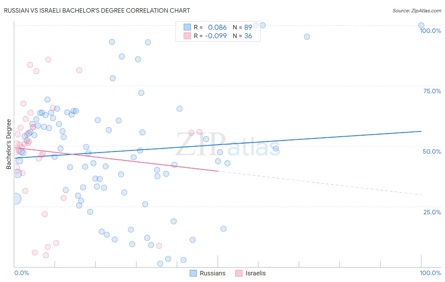
Task: Open the Source: ZipAtlas.com link
Action: point(417,11)
